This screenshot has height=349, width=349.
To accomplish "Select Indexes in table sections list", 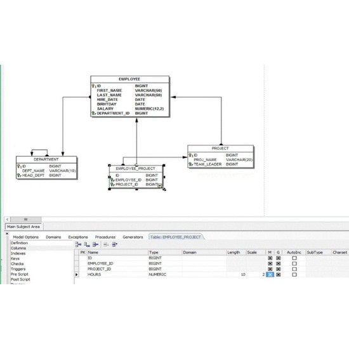I will click(x=18, y=253).
